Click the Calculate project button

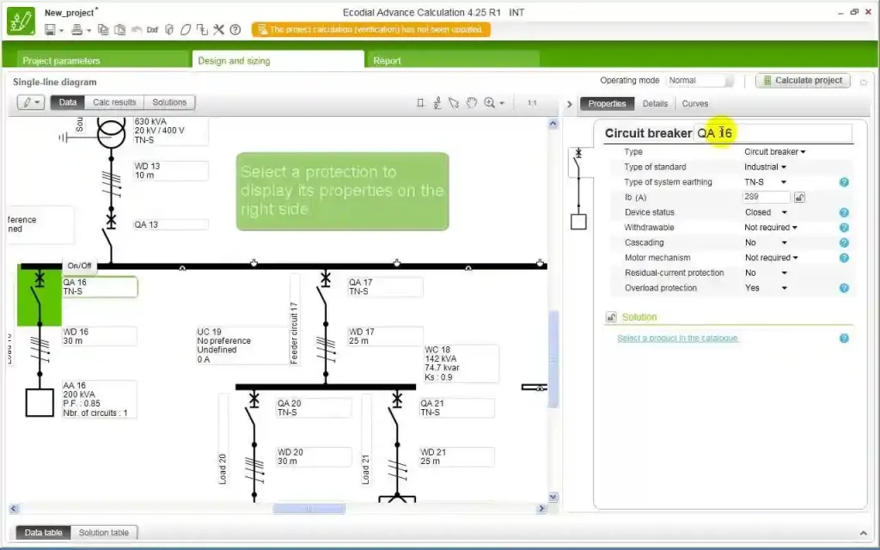(x=803, y=80)
